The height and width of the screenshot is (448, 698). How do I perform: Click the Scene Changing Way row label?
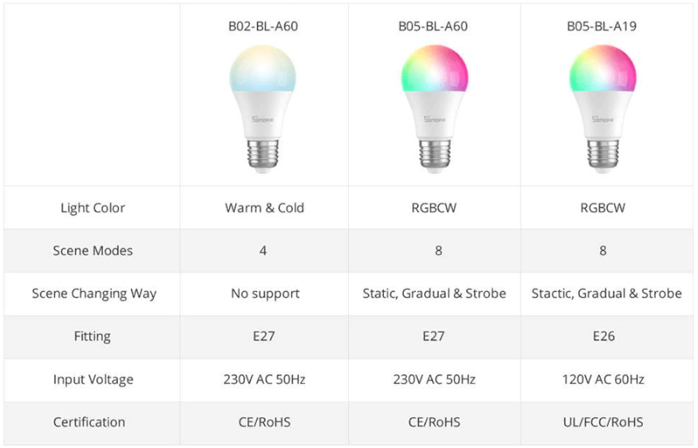pos(94,294)
